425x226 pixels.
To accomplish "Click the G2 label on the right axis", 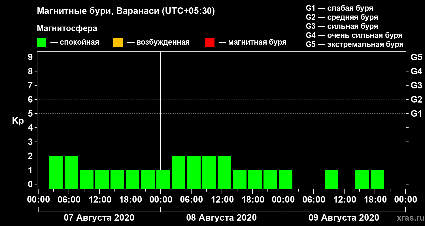I will point(416,99).
